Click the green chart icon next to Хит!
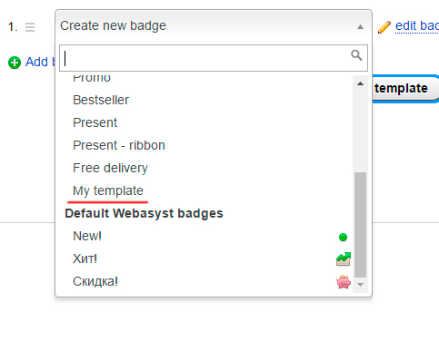 344,259
